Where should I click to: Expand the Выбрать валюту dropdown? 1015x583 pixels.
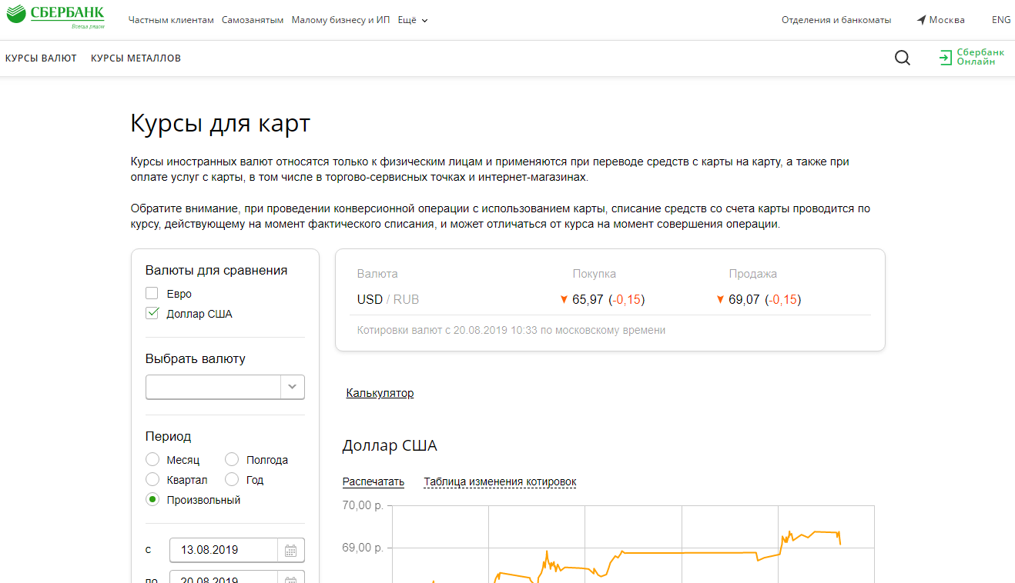(x=292, y=387)
